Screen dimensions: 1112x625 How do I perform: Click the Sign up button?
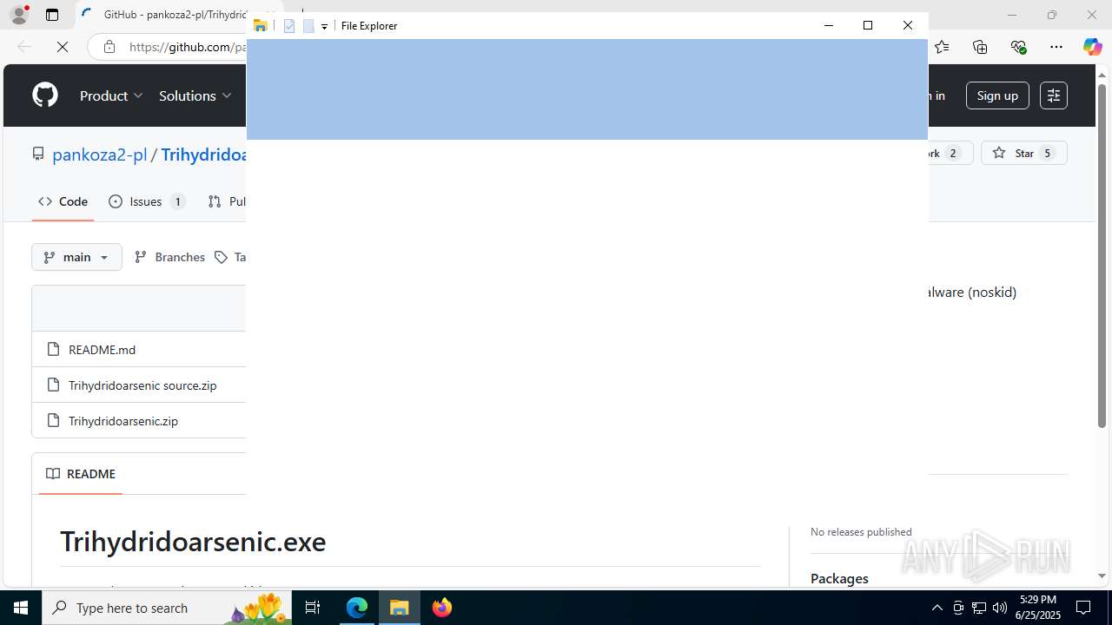pyautogui.click(x=997, y=95)
